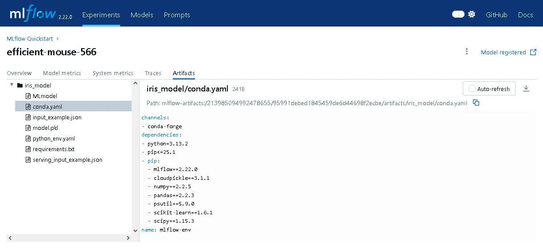Enable the Auto-refresh checkbox
The width and height of the screenshot is (543, 251).
472,89
